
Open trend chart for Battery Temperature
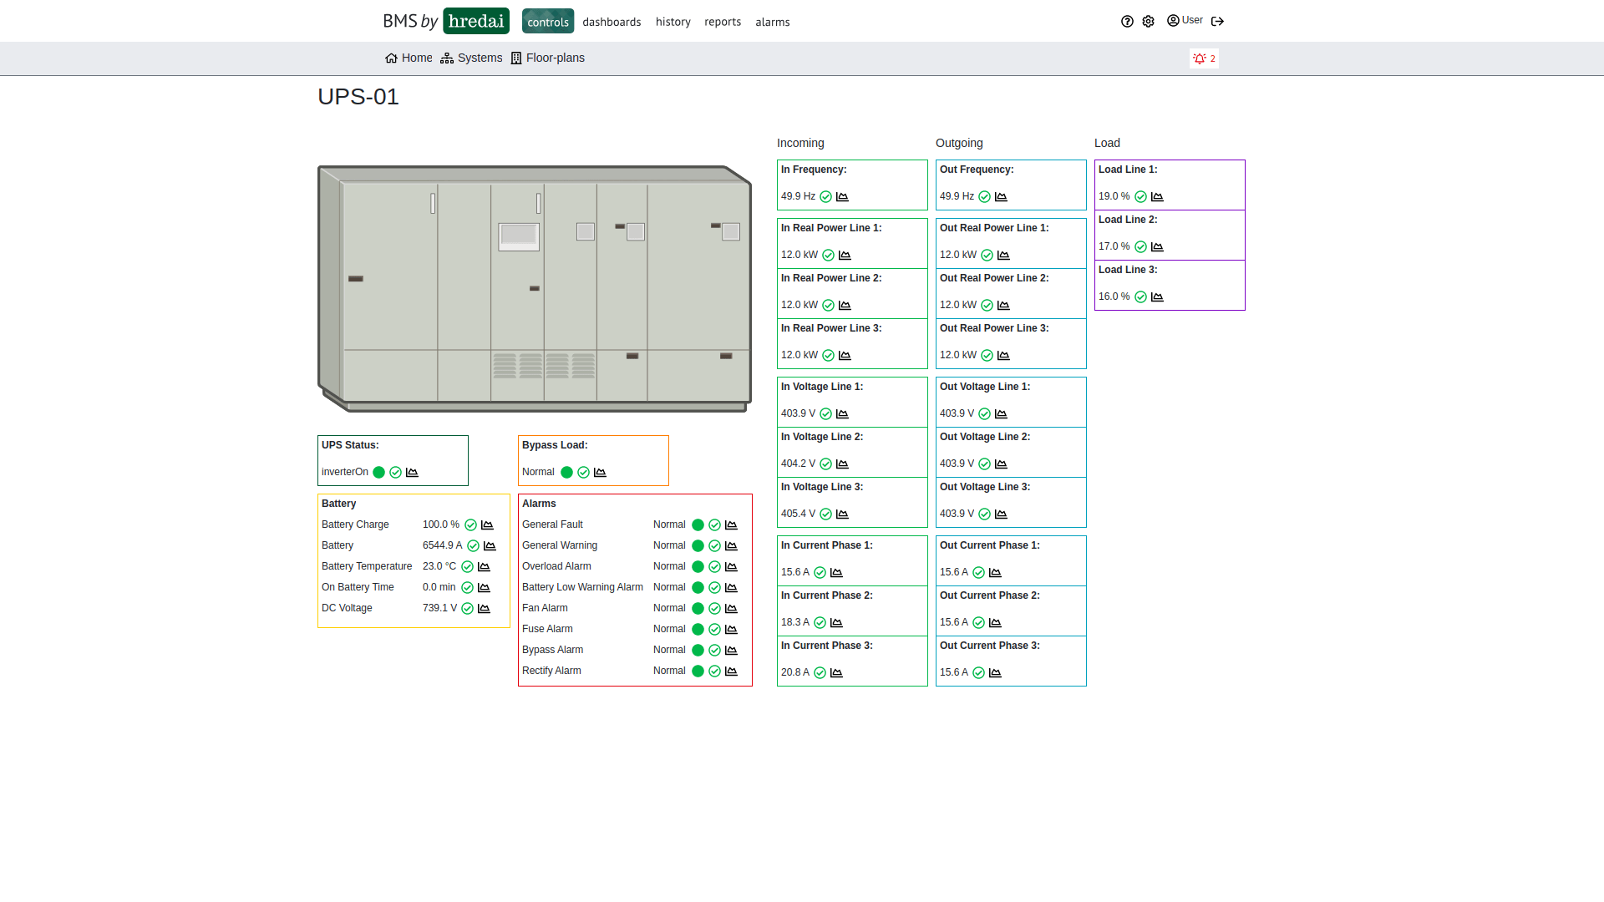[x=484, y=567]
